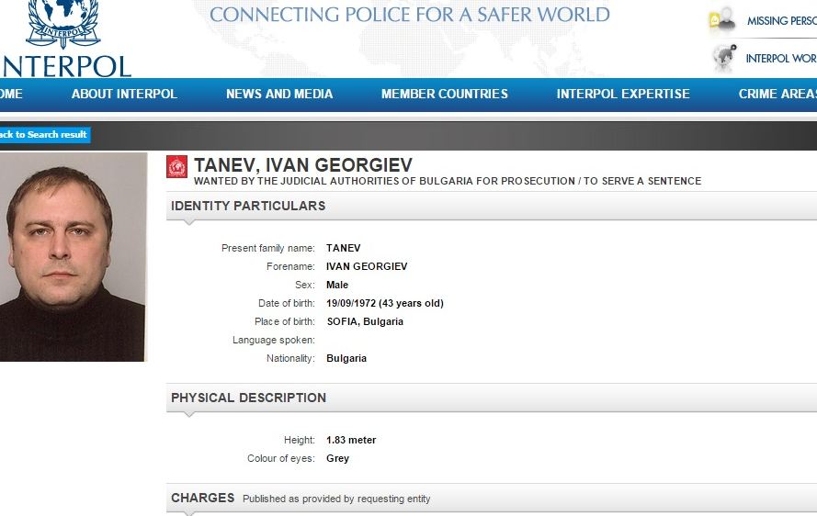Click the TANEV, IVAN GEORGIEV heading
This screenshot has height=516, width=817.
(302, 165)
